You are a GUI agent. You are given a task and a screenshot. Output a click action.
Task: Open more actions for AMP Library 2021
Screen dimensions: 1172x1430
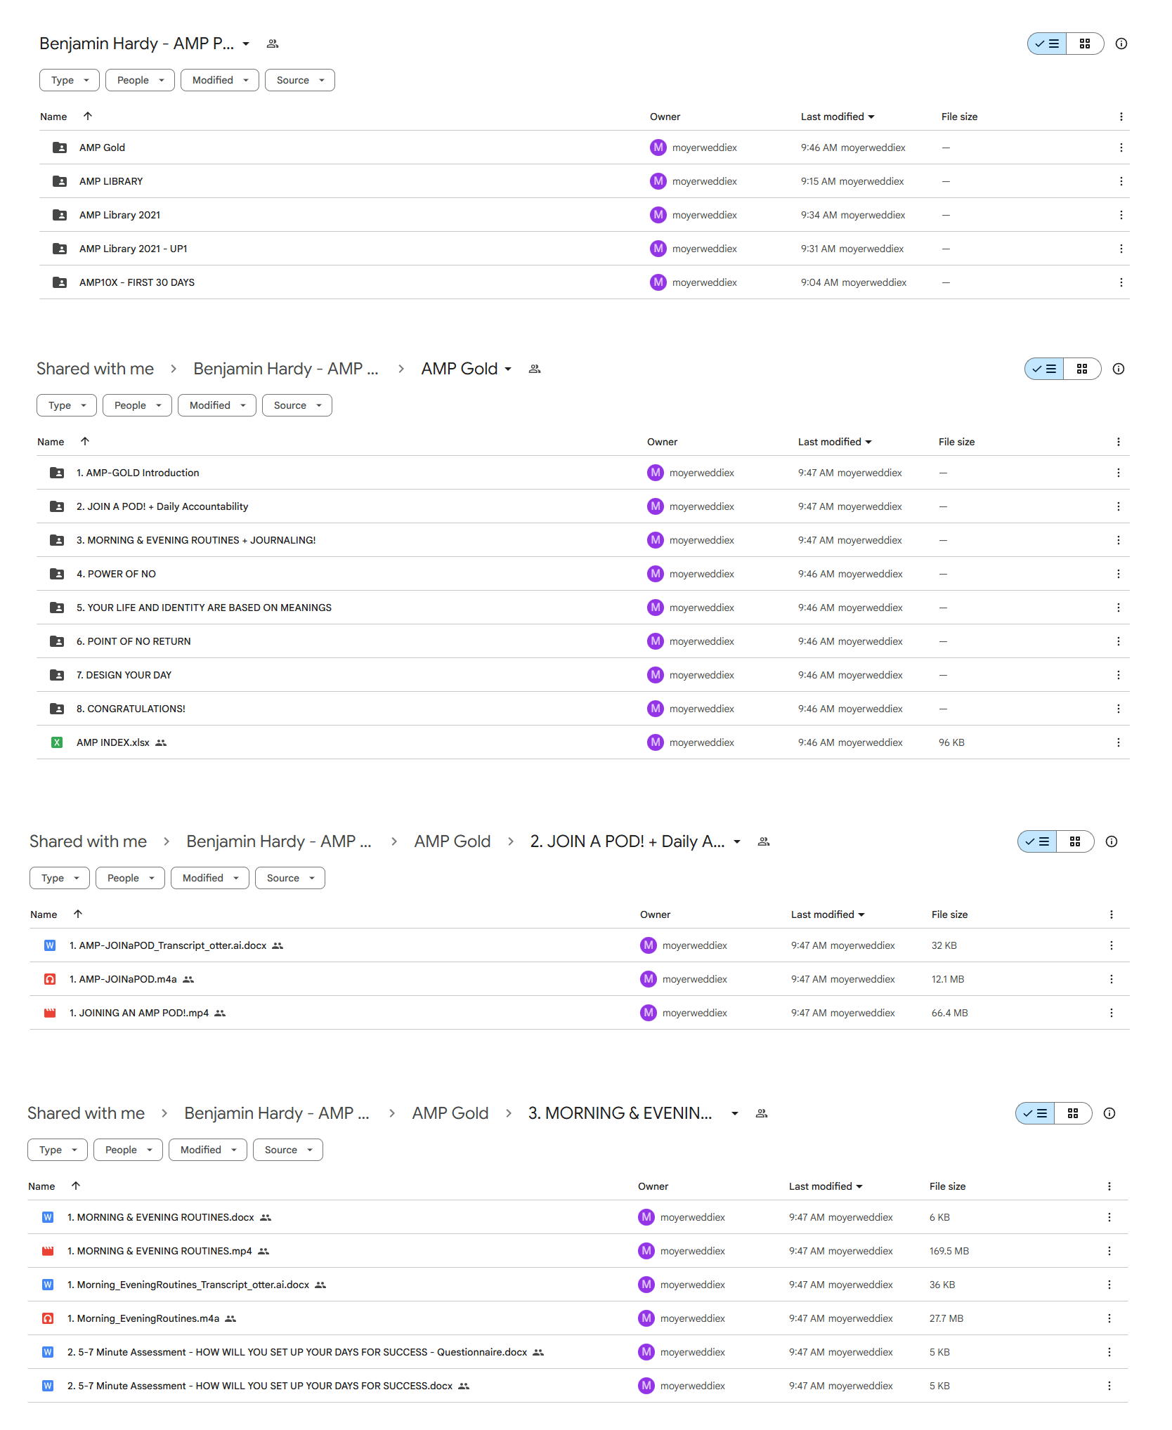click(1121, 215)
